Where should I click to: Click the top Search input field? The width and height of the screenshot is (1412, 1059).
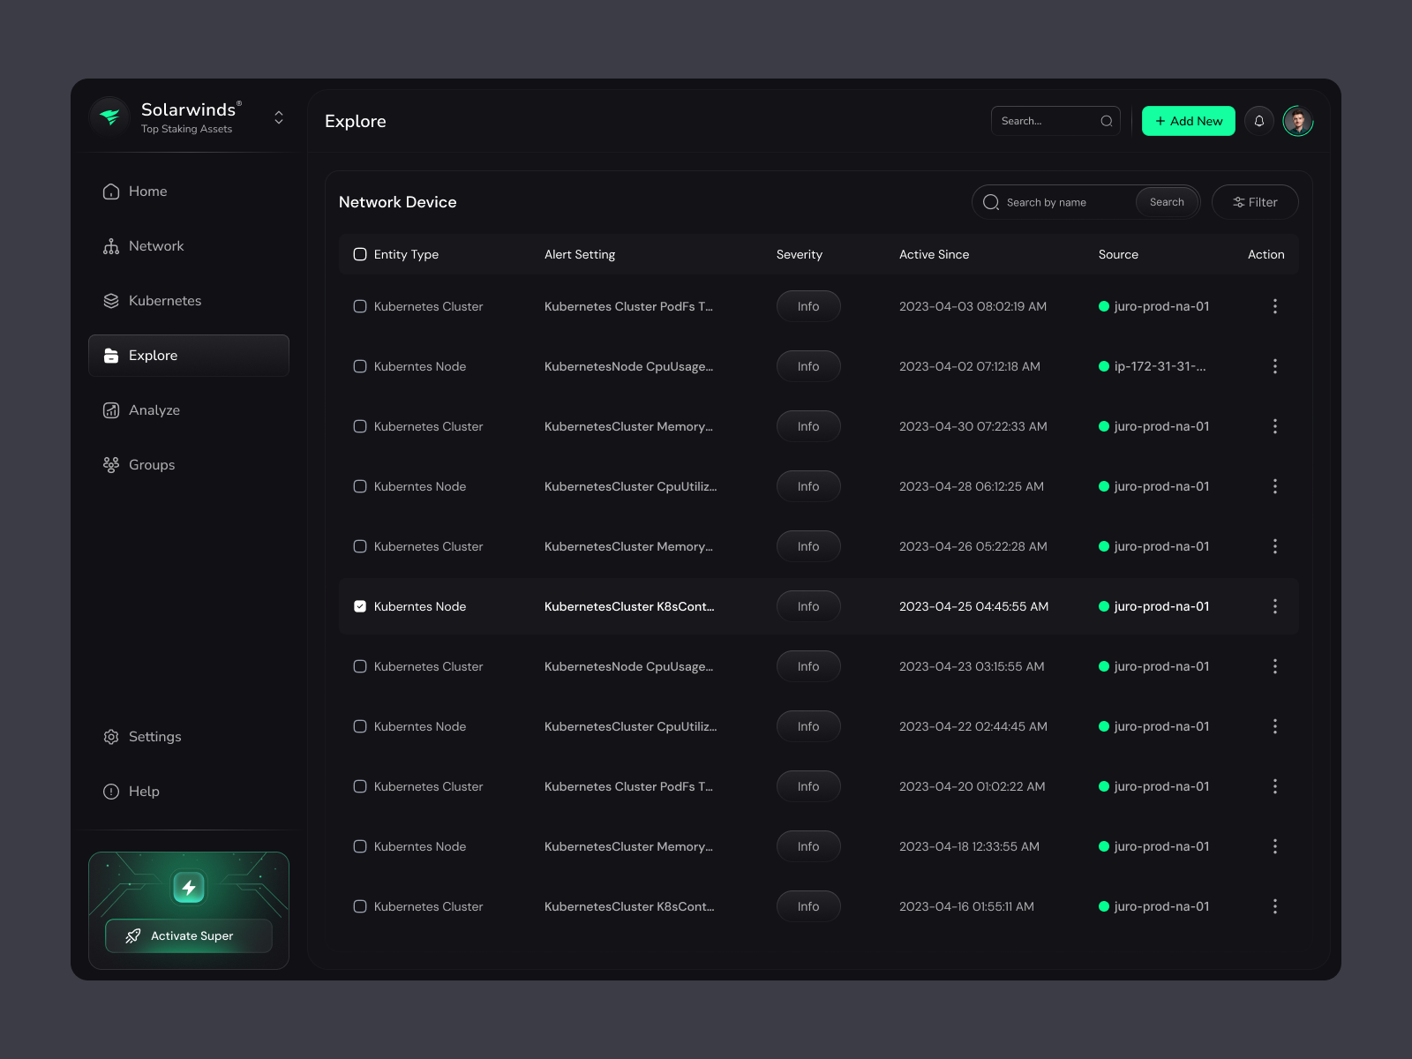point(1055,121)
